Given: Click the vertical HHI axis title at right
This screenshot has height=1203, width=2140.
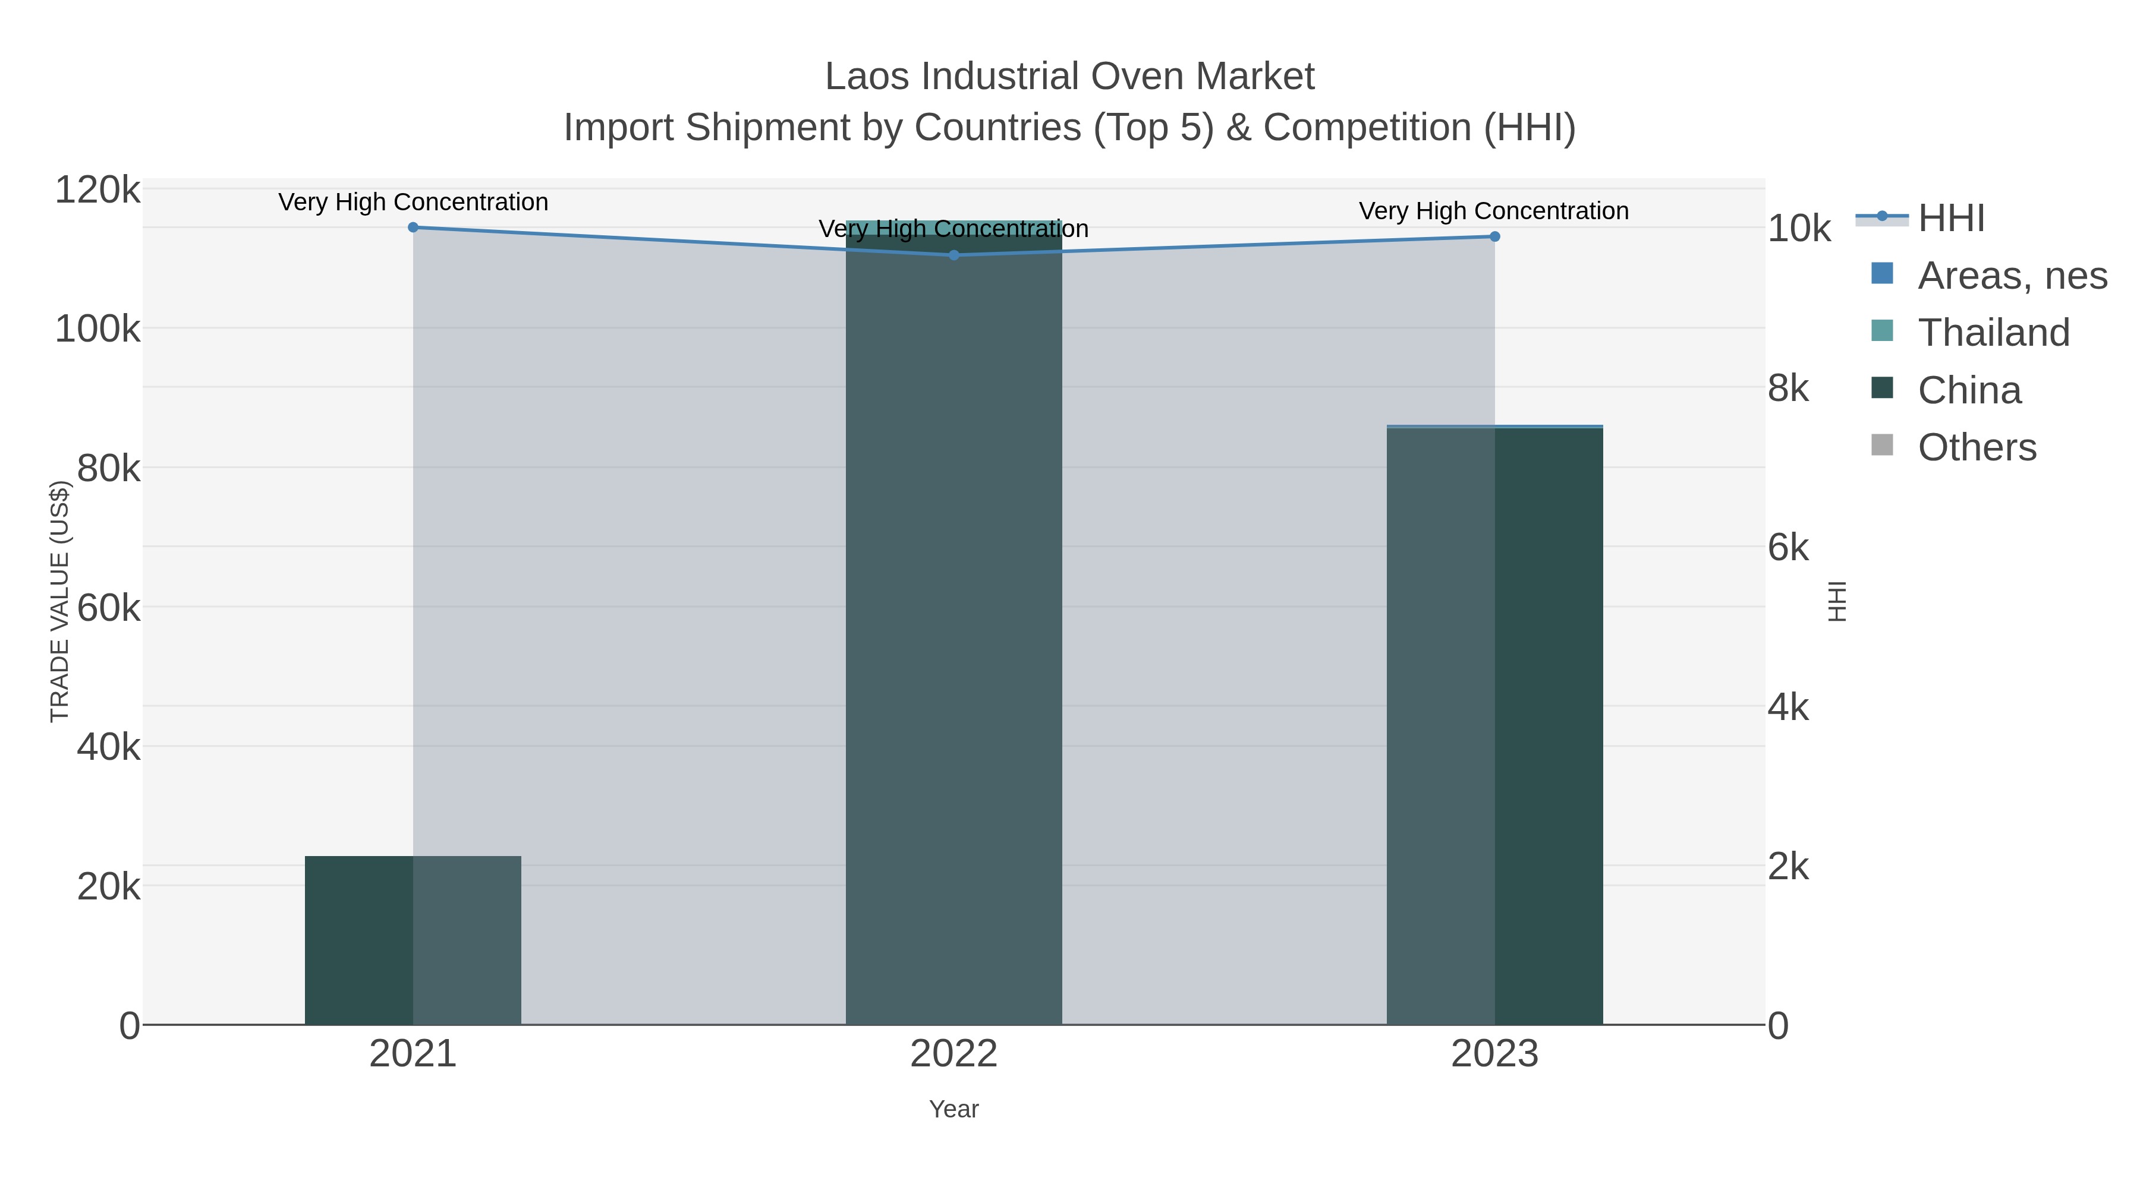Looking at the screenshot, I should click(x=1837, y=601).
